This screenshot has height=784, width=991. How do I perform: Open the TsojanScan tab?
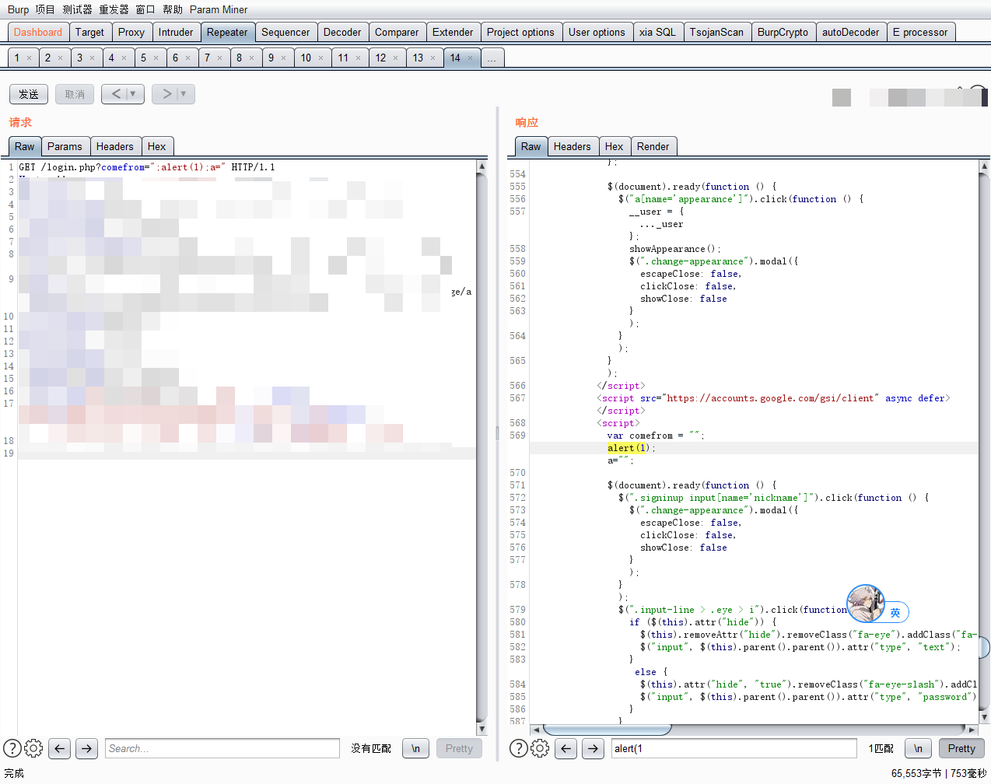[716, 32]
